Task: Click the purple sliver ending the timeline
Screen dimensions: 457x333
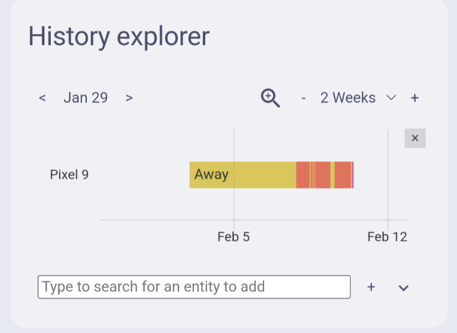Action: 353,175
